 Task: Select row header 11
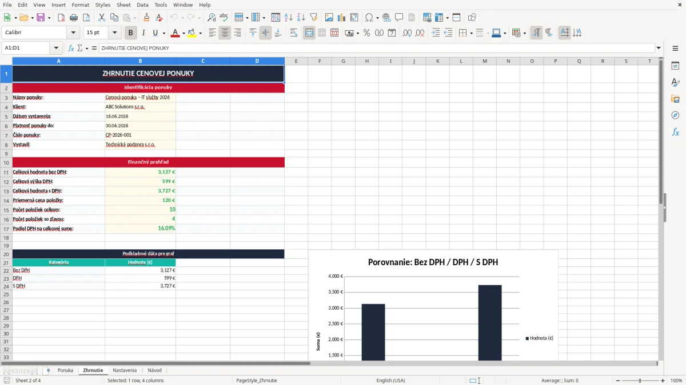click(6, 172)
